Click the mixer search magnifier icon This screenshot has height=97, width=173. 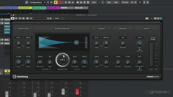point(26,2)
